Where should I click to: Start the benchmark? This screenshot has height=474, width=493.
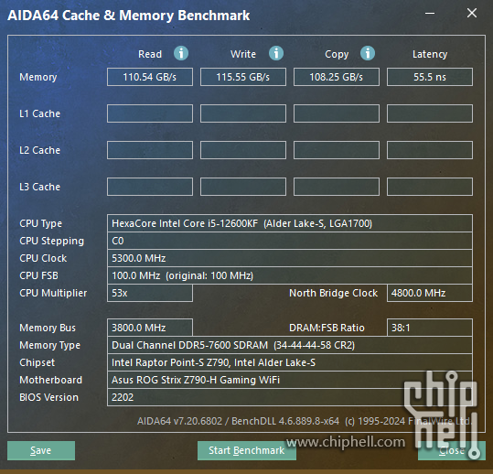tap(247, 450)
